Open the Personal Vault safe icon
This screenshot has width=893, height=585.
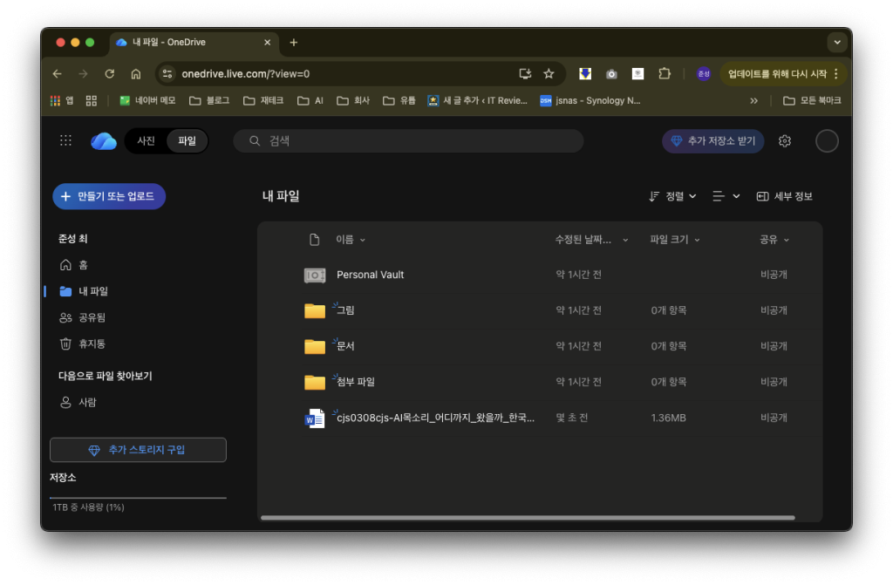[315, 275]
